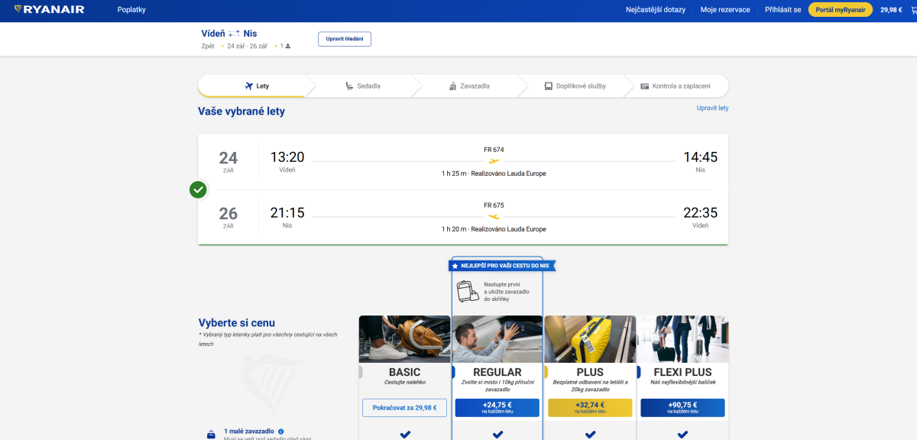Switch to the Zavazadla step tab
This screenshot has width=917, height=440.
[468, 86]
